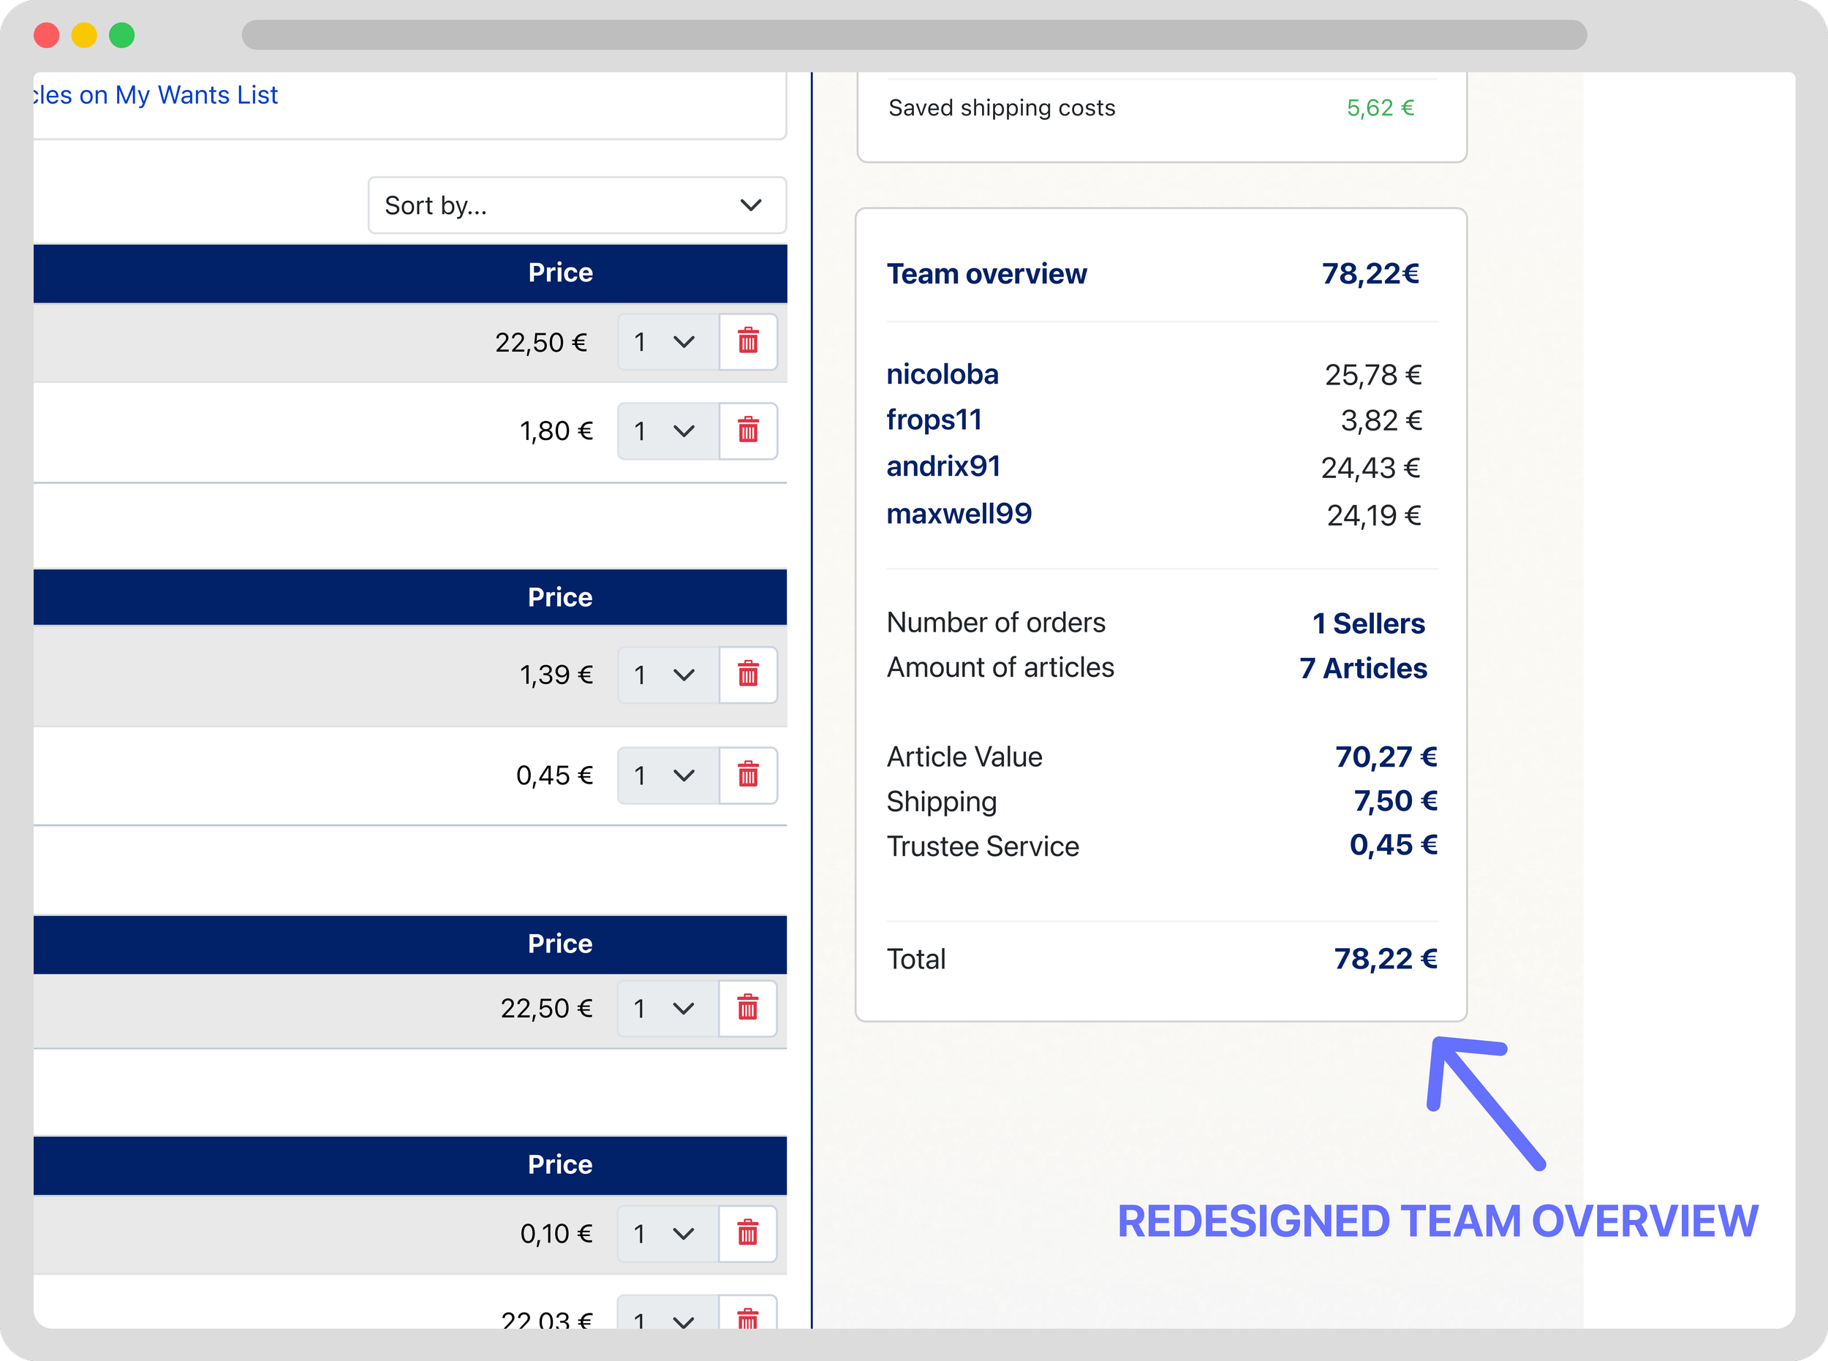
Task: Change quantity of the 1,39 € article
Action: [x=667, y=675]
